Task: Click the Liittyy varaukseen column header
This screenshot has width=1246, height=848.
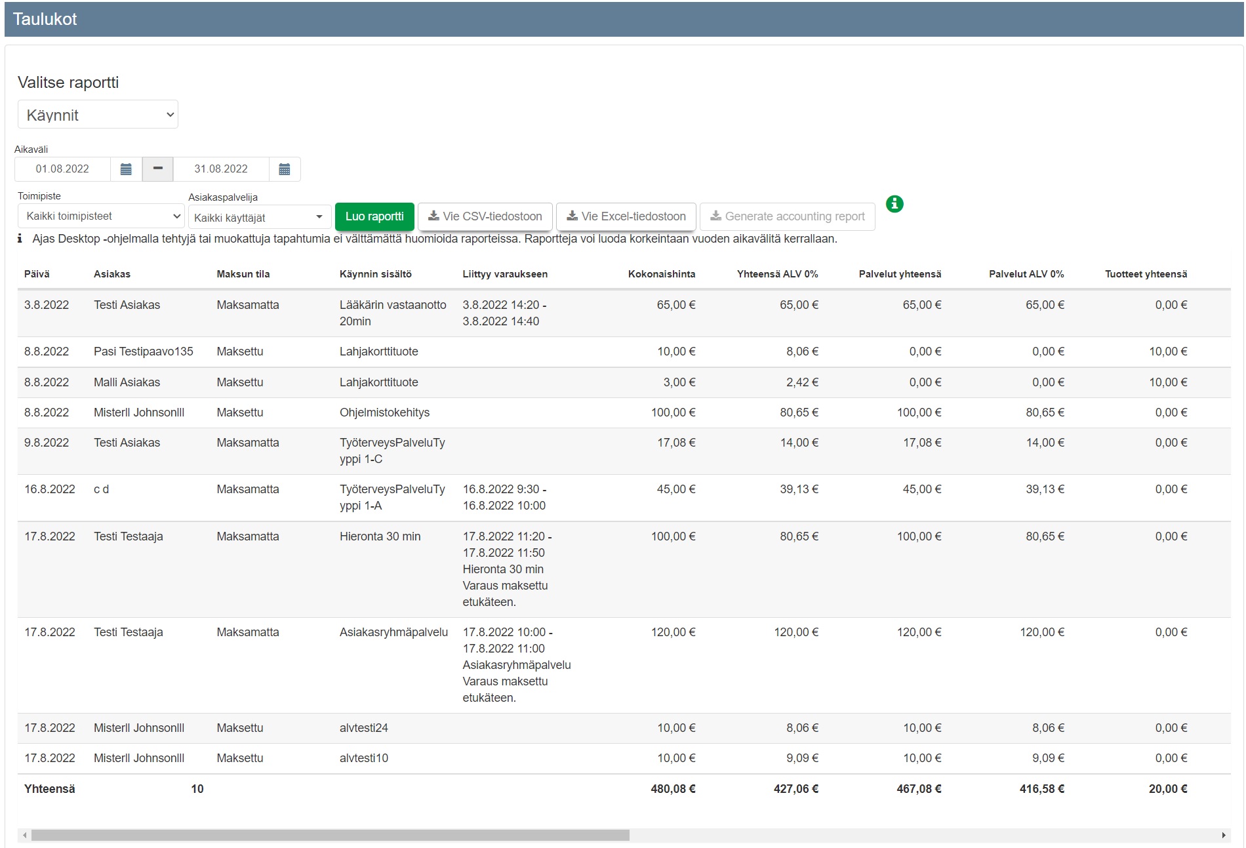Action: 505,274
